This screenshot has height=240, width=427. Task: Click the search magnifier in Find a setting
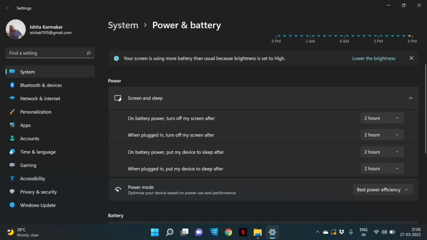tap(88, 53)
